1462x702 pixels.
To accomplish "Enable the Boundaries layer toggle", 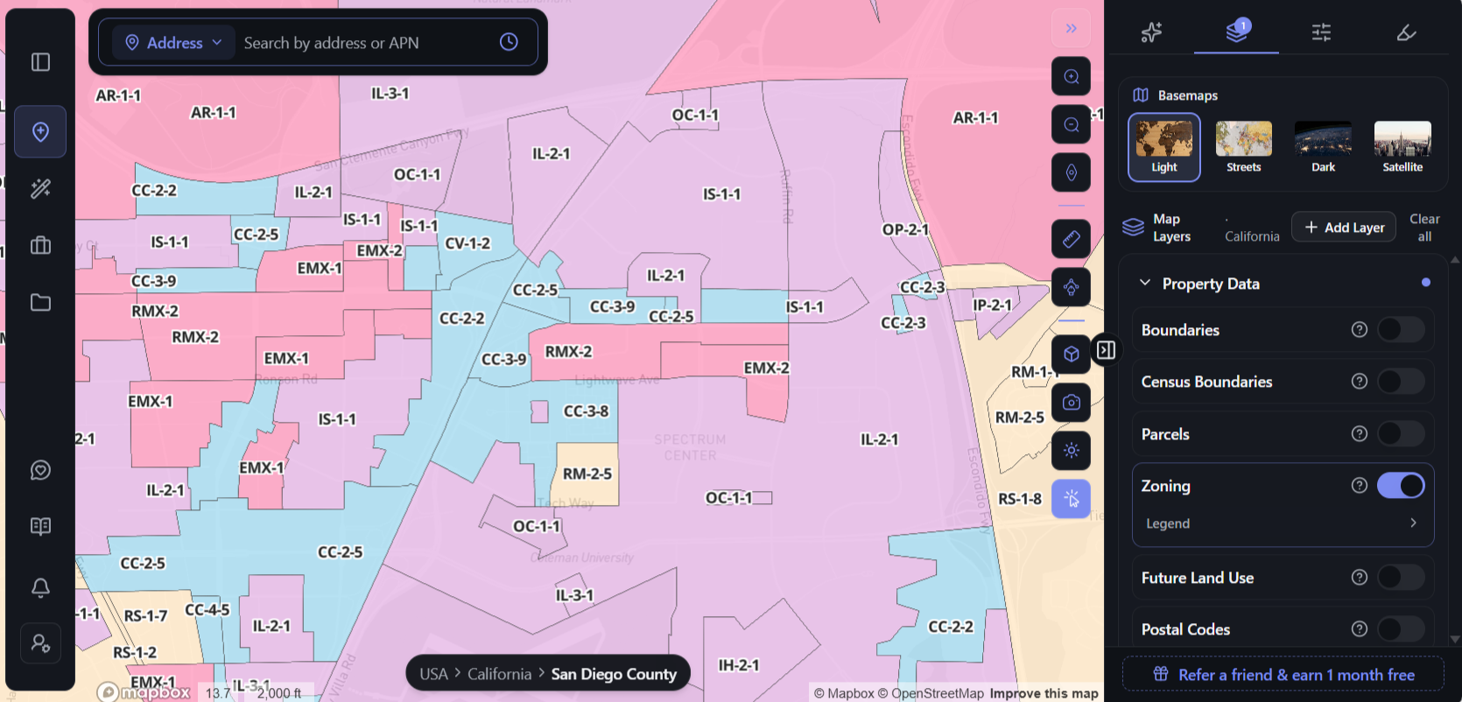I will point(1401,330).
